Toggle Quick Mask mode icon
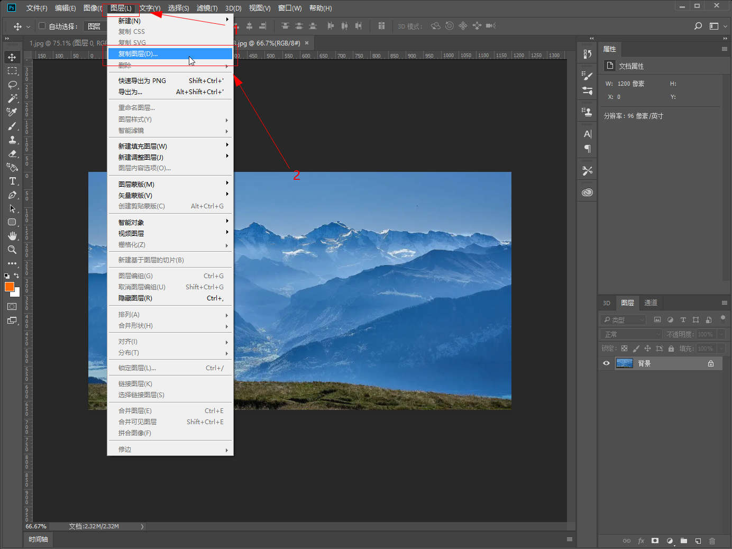 click(12, 307)
